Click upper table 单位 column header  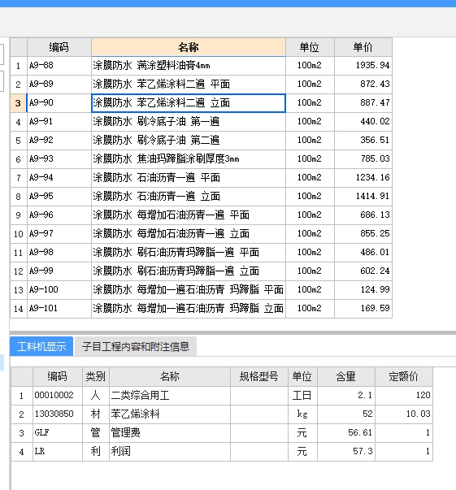(310, 47)
